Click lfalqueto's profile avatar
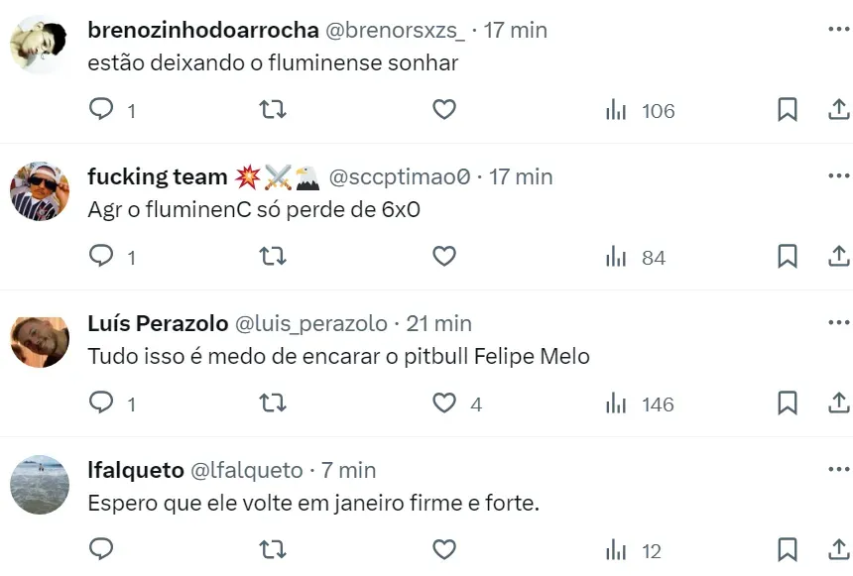The width and height of the screenshot is (853, 576). click(x=40, y=485)
